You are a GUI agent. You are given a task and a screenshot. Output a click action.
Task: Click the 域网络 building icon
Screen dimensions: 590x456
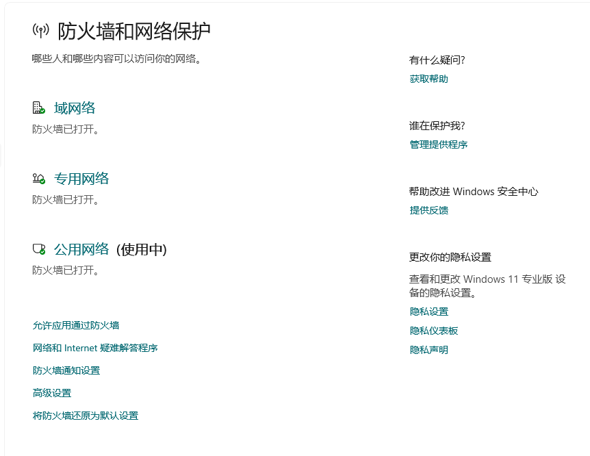pyautogui.click(x=38, y=107)
